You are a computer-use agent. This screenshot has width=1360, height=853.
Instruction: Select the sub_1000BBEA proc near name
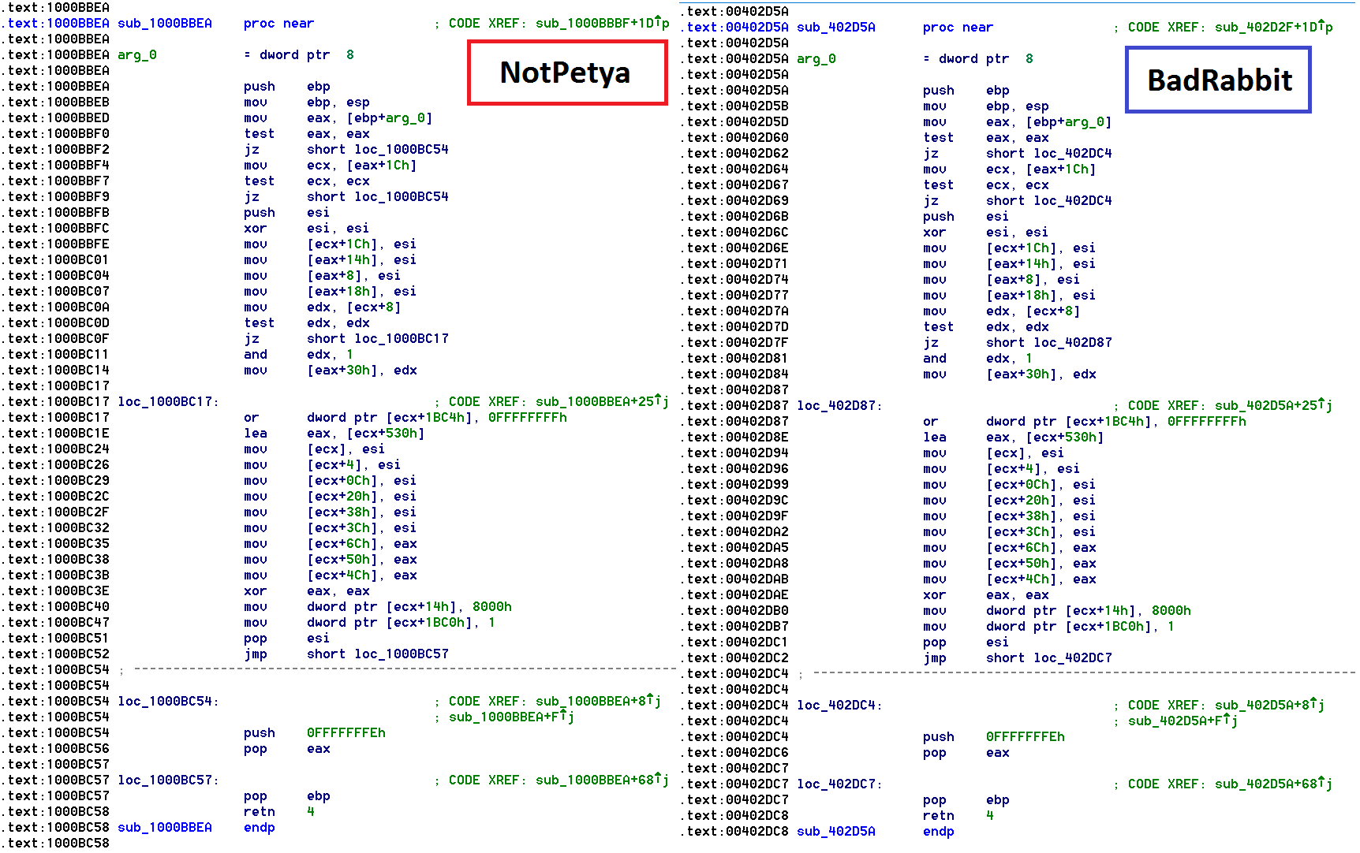coord(165,24)
